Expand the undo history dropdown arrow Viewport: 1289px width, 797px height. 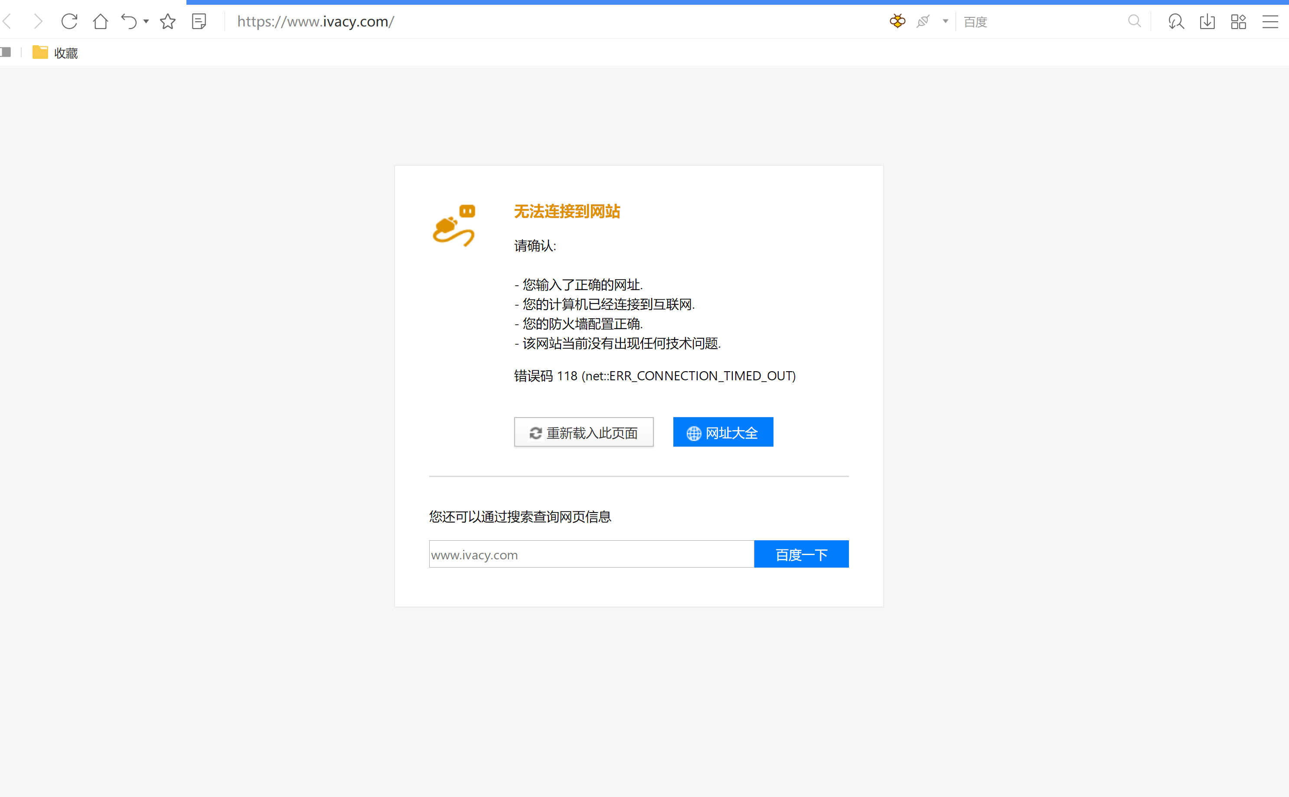(x=146, y=22)
